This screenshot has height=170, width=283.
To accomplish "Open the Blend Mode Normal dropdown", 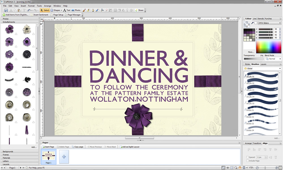I will click(273, 59).
